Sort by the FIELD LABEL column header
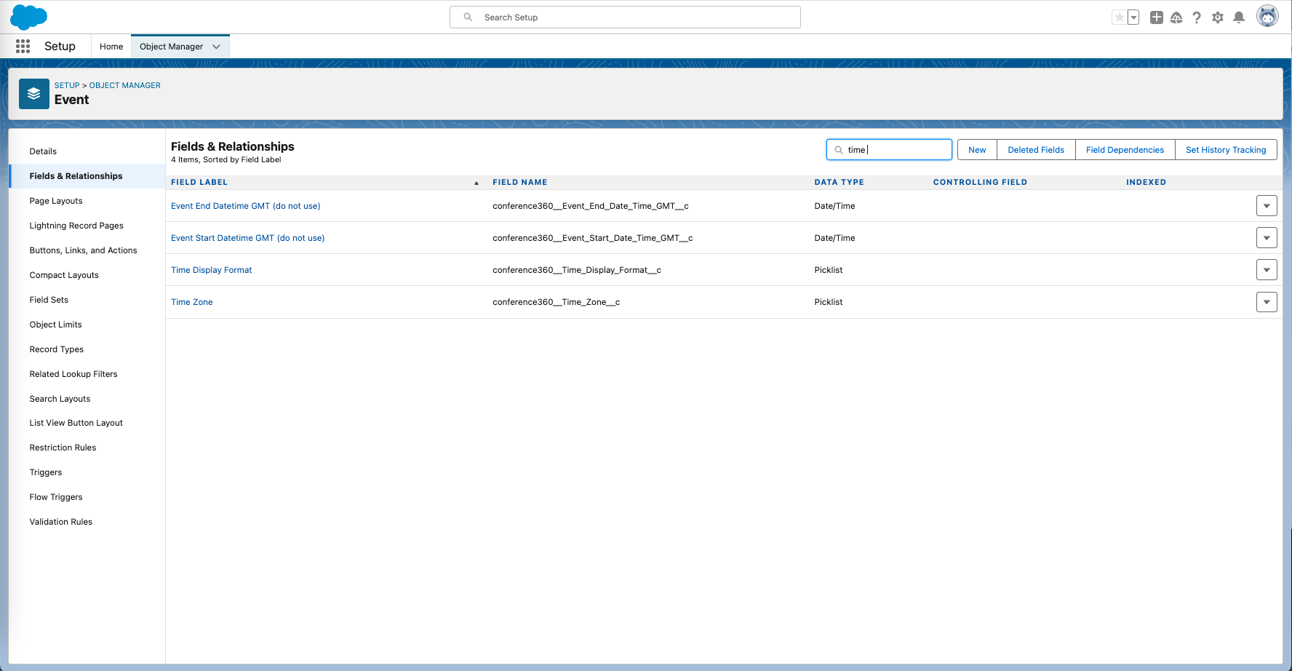Screen dimensions: 1292x671 coord(199,183)
